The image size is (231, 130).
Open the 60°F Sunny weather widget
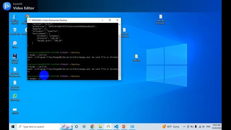click(x=171, y=127)
